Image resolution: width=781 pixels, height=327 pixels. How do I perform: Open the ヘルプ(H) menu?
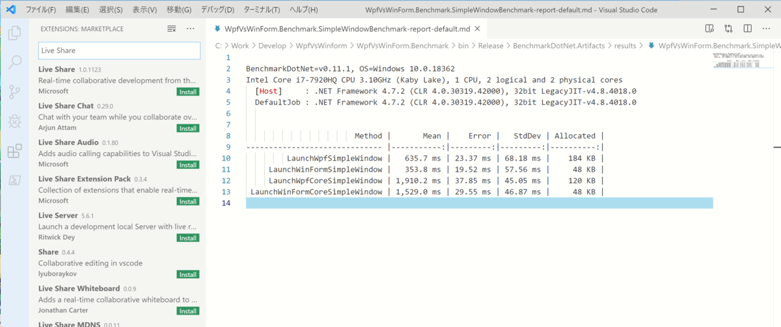coord(303,10)
